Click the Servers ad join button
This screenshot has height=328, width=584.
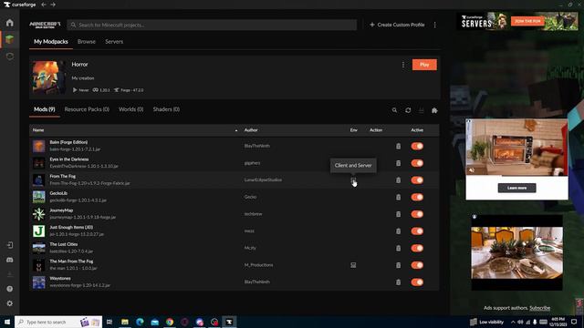(527, 21)
